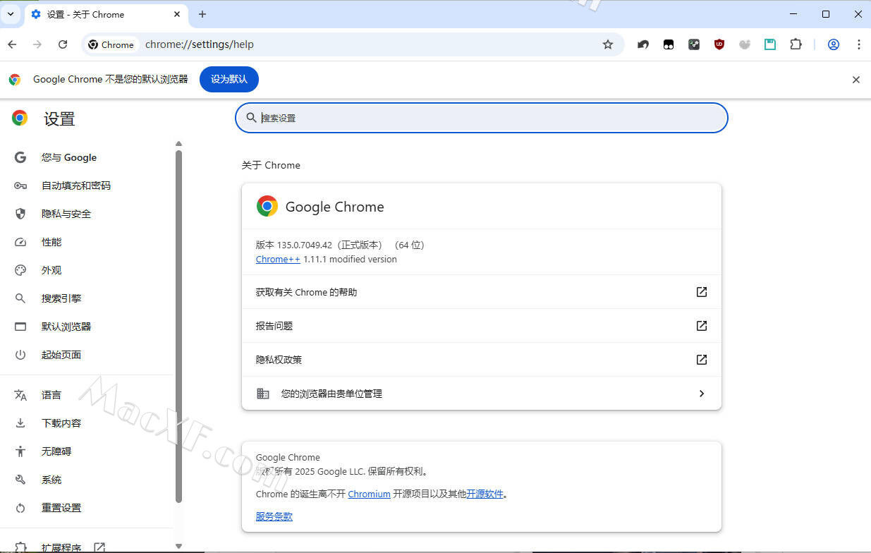Click the reload page icon
Screen dimensions: 871x553
pos(63,44)
